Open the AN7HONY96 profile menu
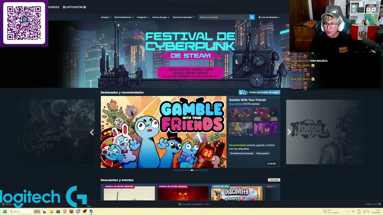Image resolution: width=383 pixels, height=215 pixels. (x=74, y=7)
